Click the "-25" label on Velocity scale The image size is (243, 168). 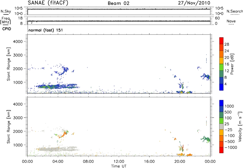tap(228, 130)
